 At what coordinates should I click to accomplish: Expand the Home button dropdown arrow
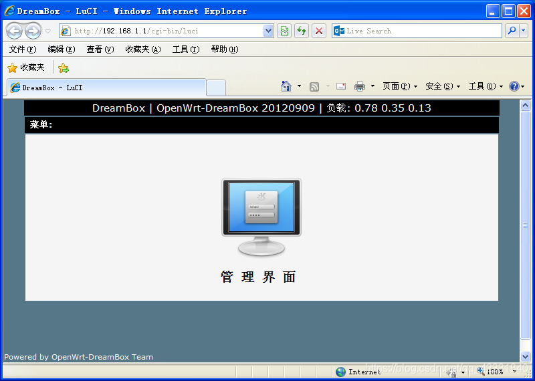(299, 86)
